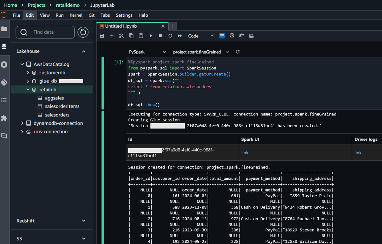Viewport: 382px width, 244px height.
Task: Restart the kernel using the toolbar icon
Action: tap(170, 36)
